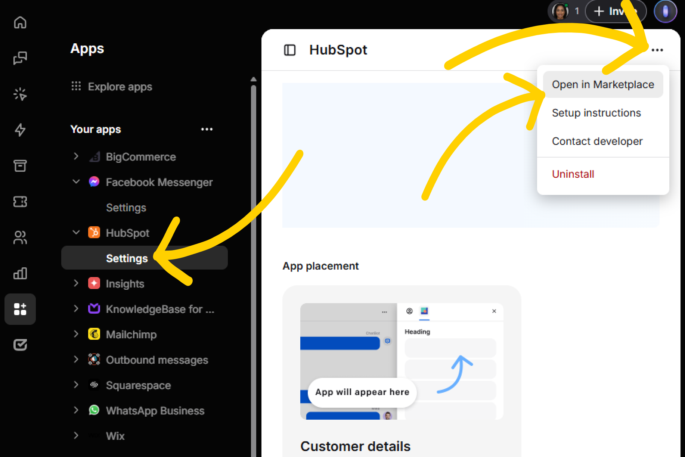Open Settings under HubSpot
Image resolution: width=685 pixels, height=457 pixels.
pos(145,258)
